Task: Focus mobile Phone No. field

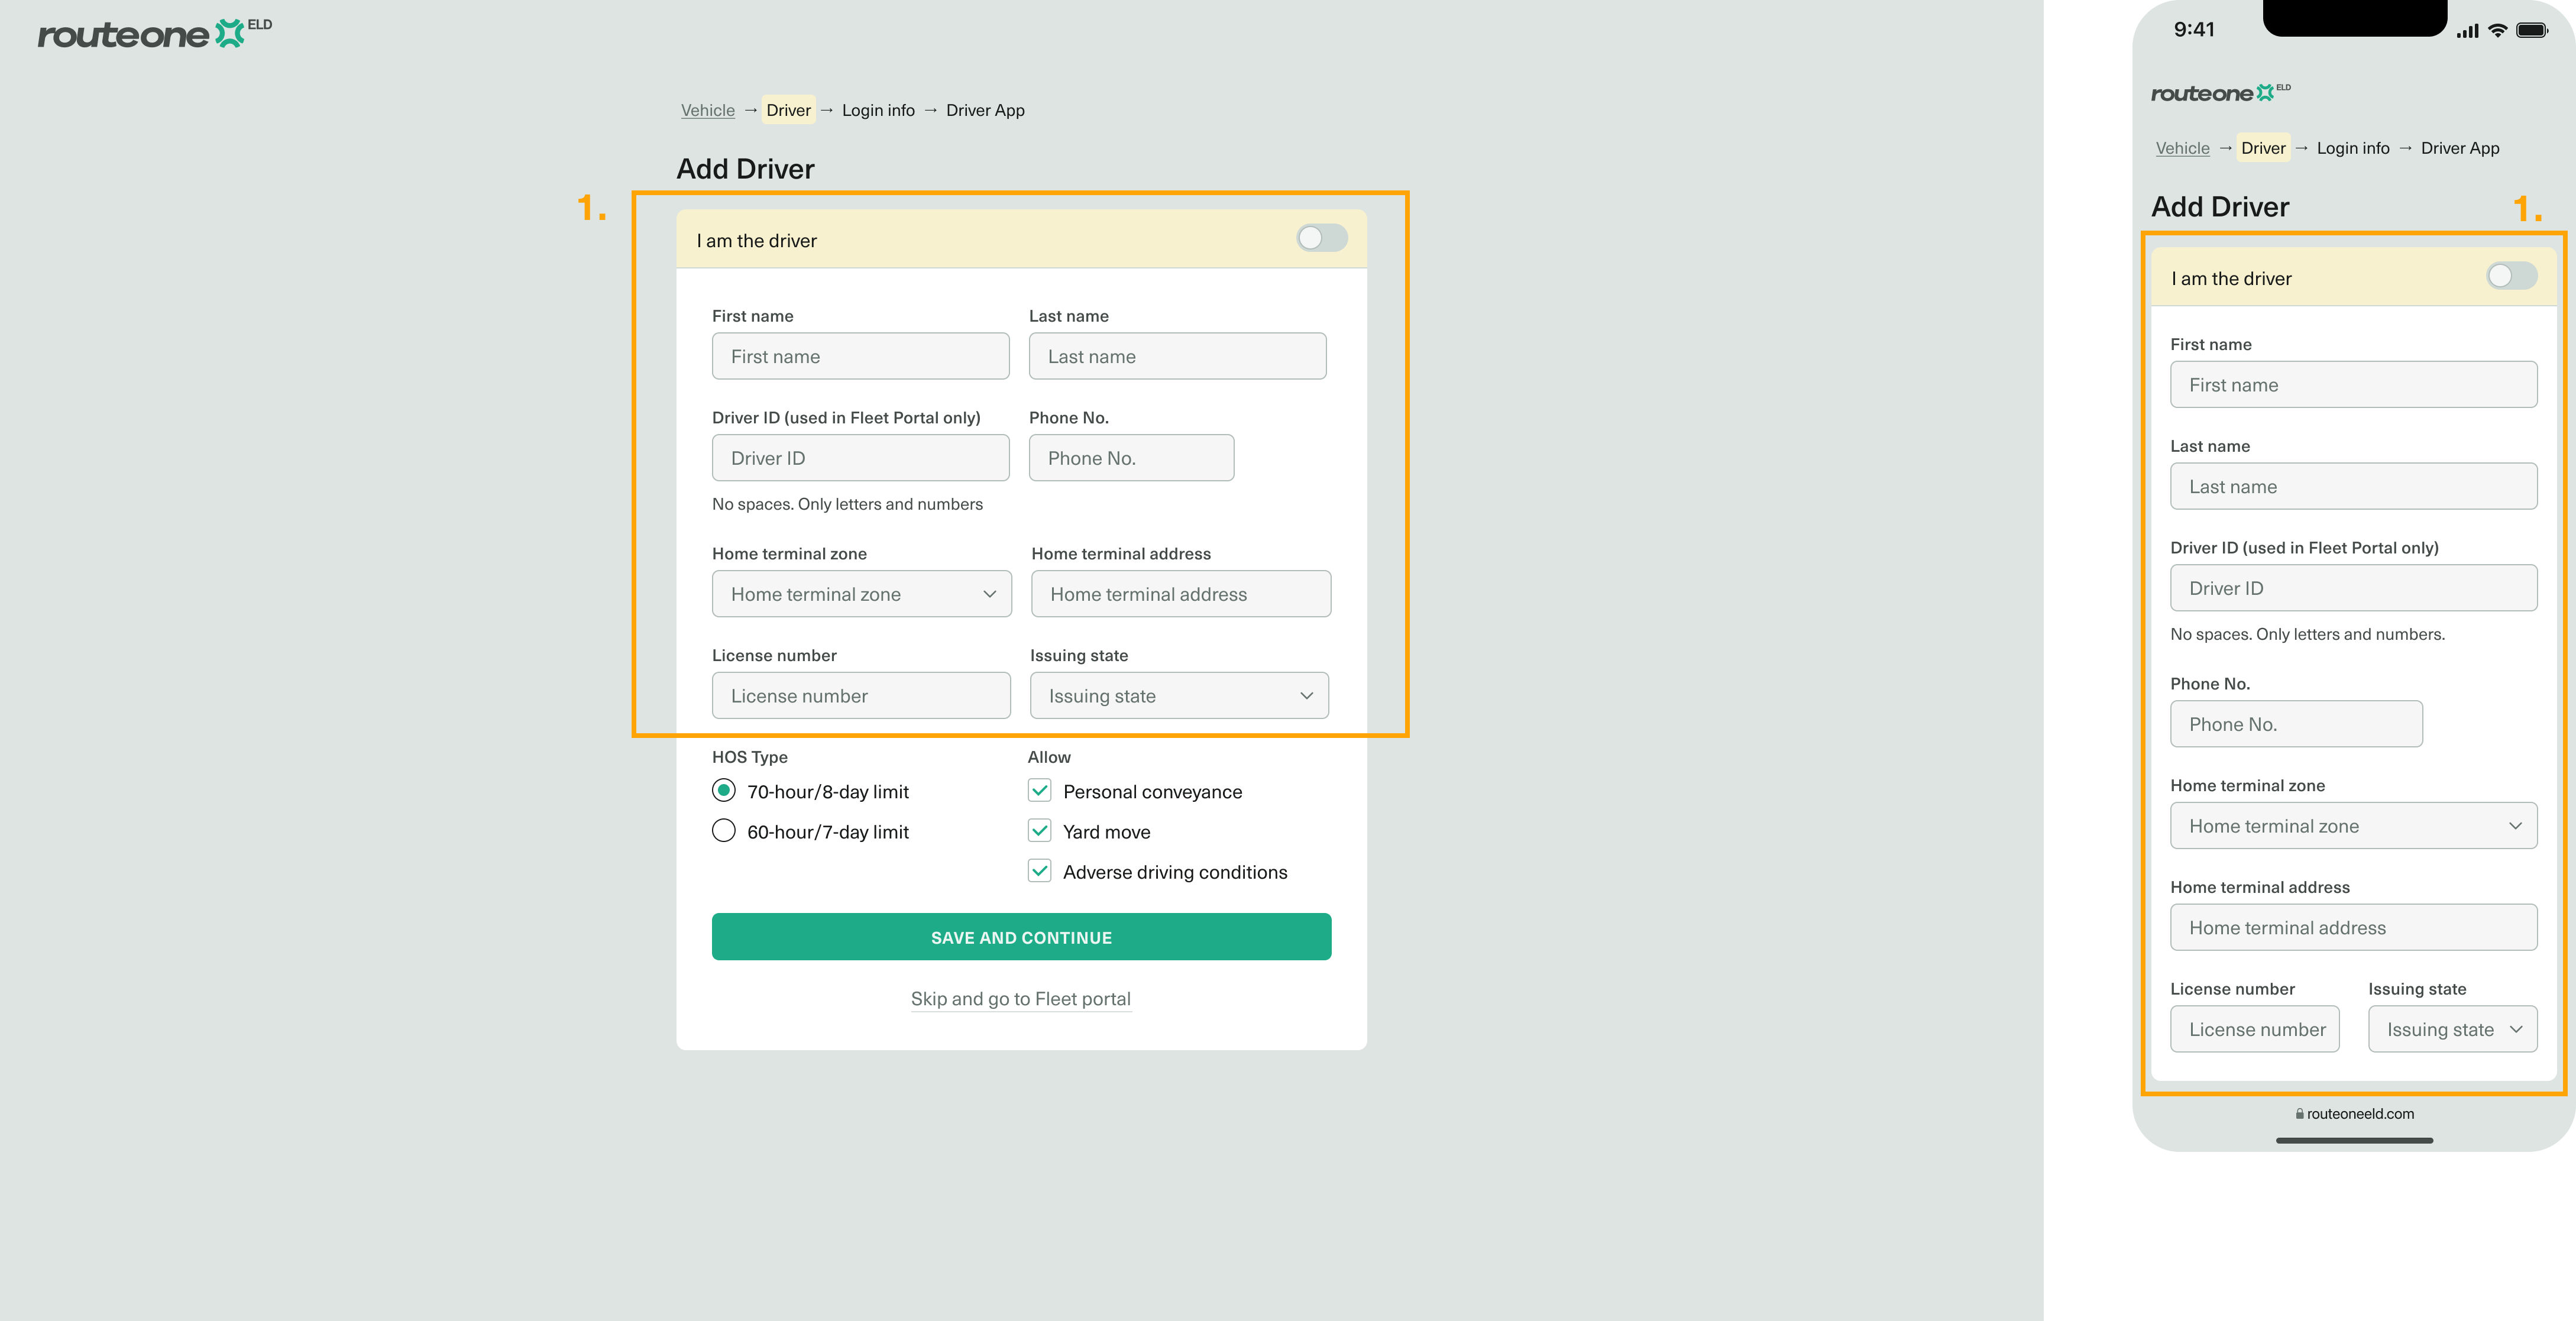Action: pos(2296,724)
